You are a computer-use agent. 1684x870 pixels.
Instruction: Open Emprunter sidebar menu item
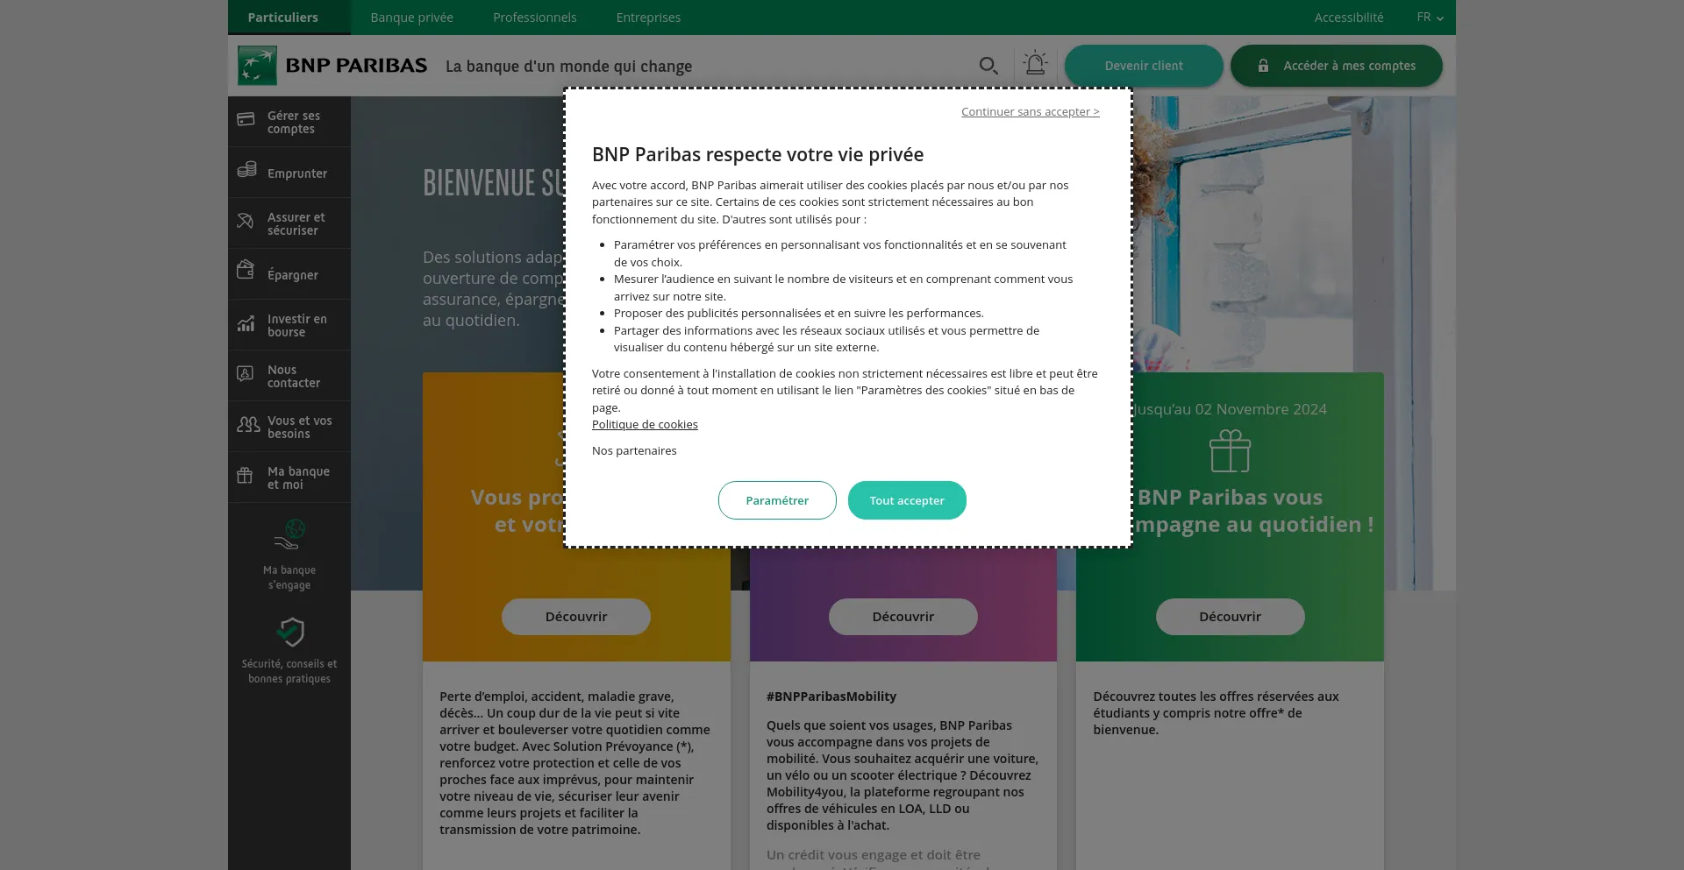point(289,173)
